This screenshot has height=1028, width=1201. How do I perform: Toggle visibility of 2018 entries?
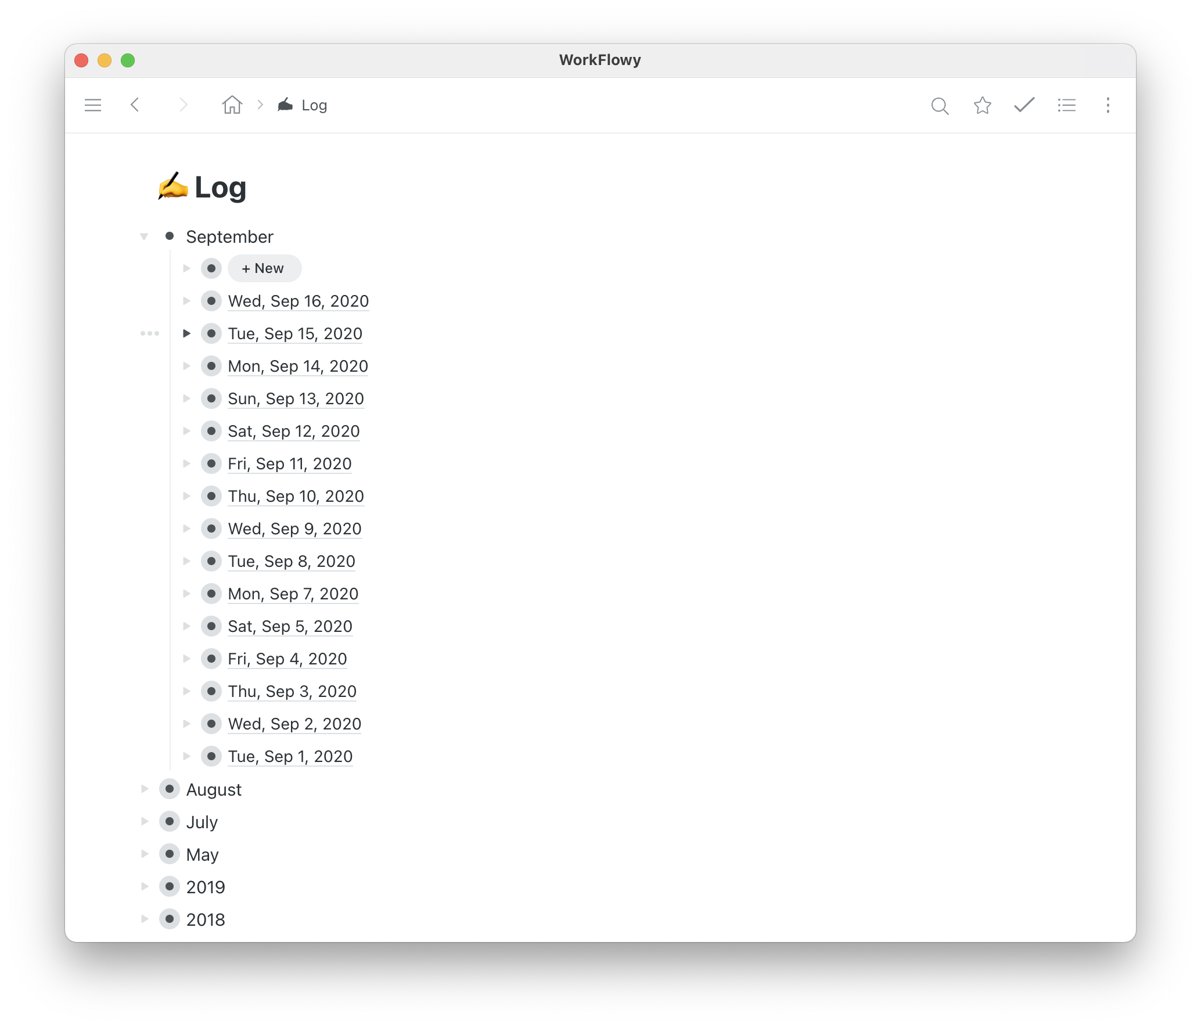point(146,920)
